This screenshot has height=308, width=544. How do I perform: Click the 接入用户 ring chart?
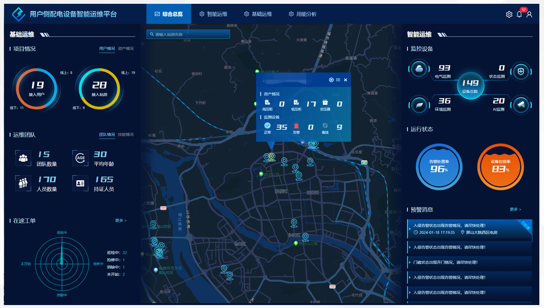coord(37,89)
